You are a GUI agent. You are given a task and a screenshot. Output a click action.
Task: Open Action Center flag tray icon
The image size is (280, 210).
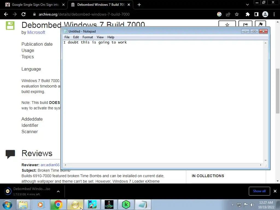pyautogui.click(x=246, y=205)
